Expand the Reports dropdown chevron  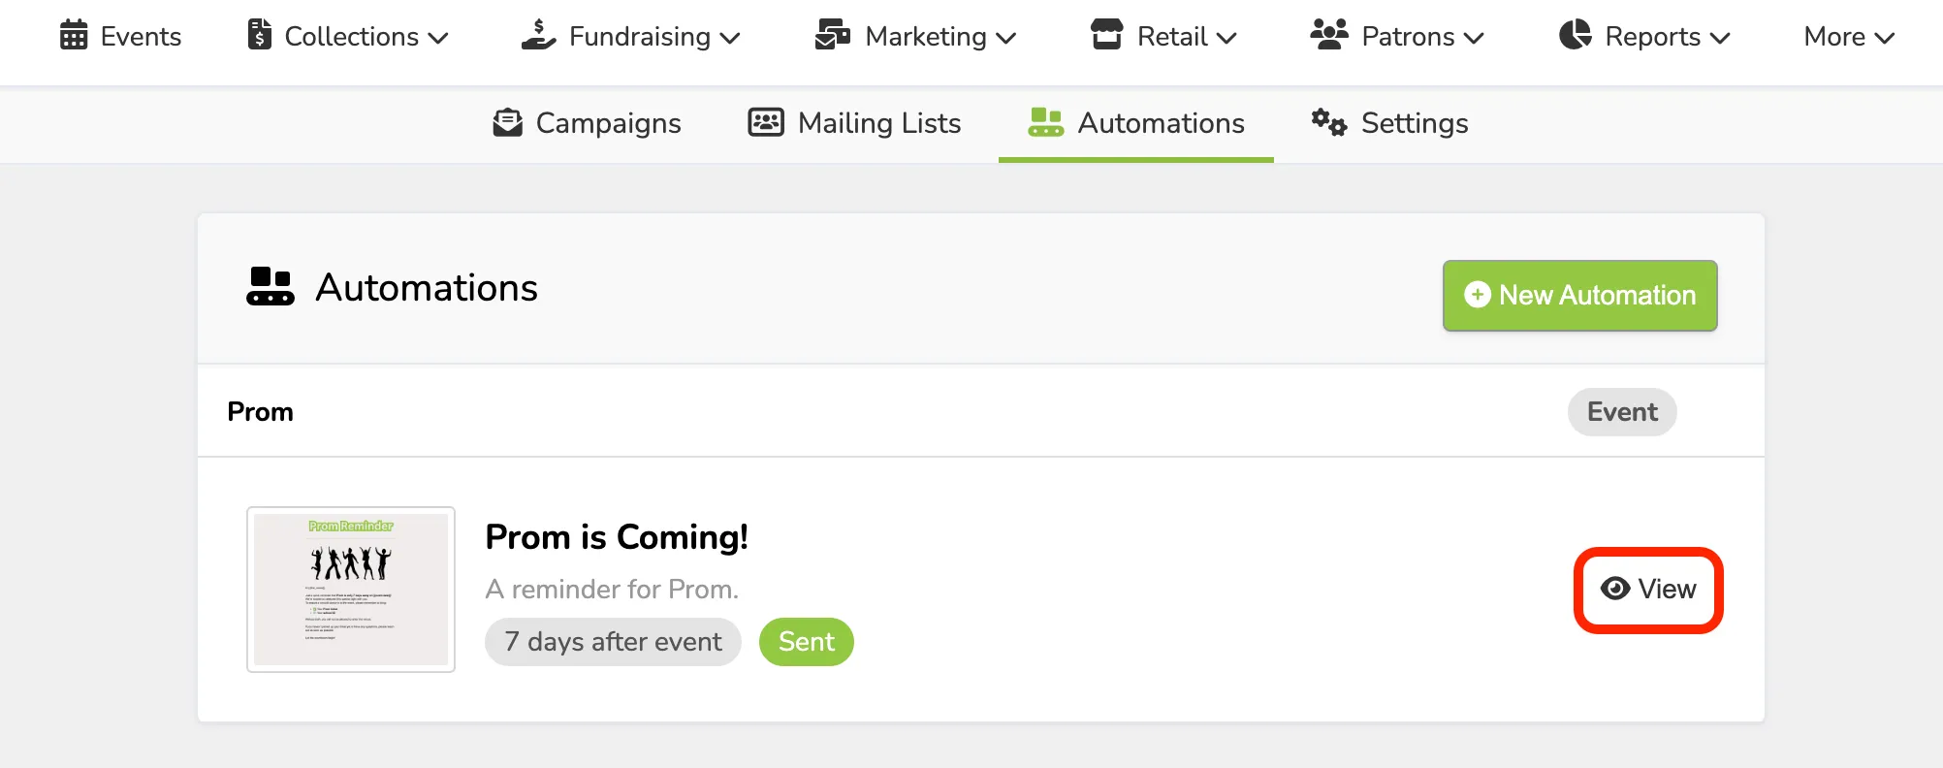click(x=1720, y=38)
